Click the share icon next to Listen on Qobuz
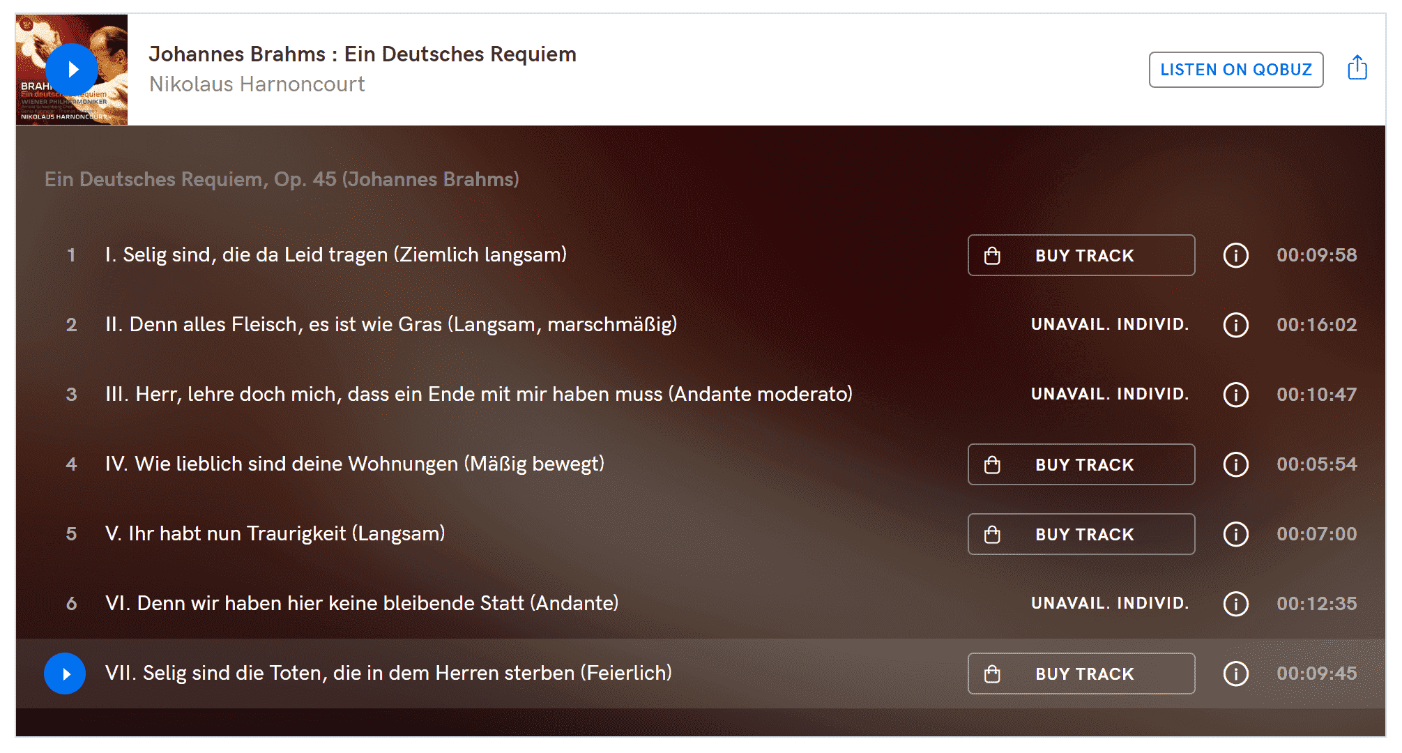Image resolution: width=1402 pixels, height=753 pixels. point(1357,68)
